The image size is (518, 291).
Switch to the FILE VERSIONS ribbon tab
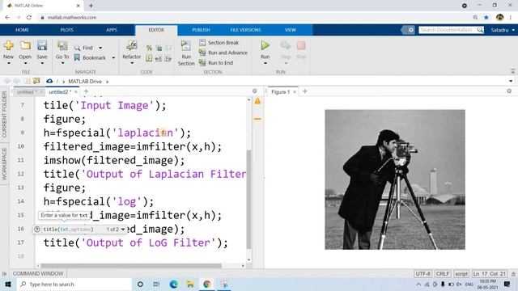[245, 30]
